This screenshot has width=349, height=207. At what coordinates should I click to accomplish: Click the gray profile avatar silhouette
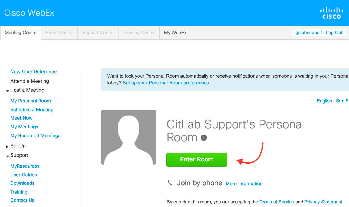pos(129,137)
